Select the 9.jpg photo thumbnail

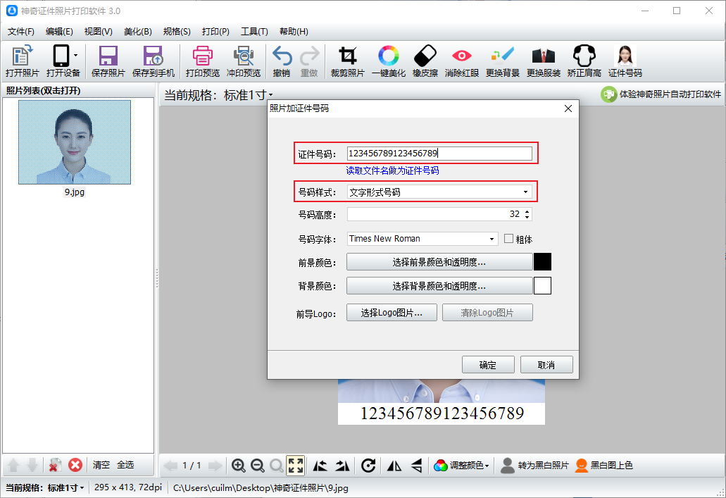[74, 142]
